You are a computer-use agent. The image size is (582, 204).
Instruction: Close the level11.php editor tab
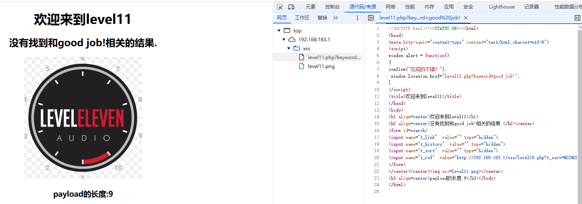(466, 18)
